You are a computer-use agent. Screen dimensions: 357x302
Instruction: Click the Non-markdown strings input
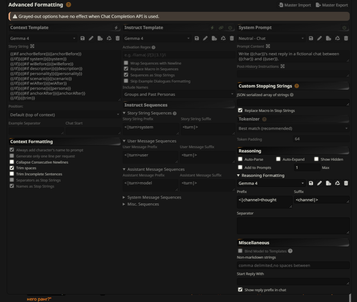(293, 265)
